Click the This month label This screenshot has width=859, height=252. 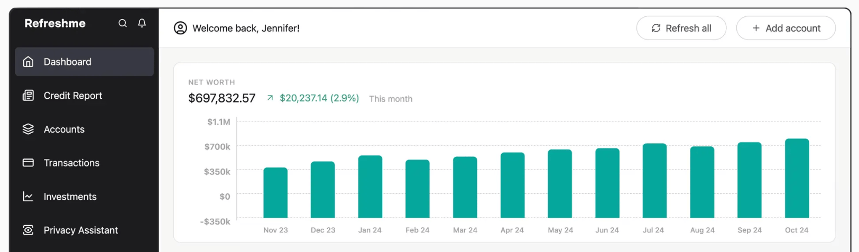(391, 99)
